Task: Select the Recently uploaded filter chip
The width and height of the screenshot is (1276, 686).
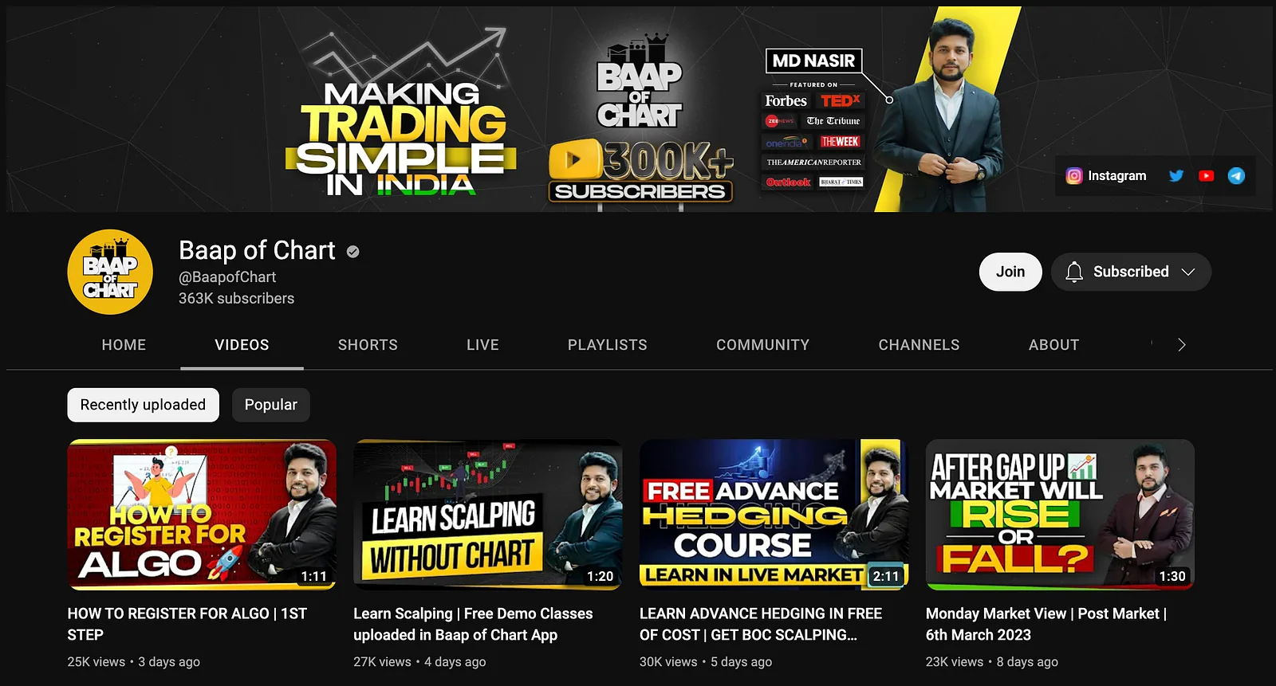Action: 143,405
